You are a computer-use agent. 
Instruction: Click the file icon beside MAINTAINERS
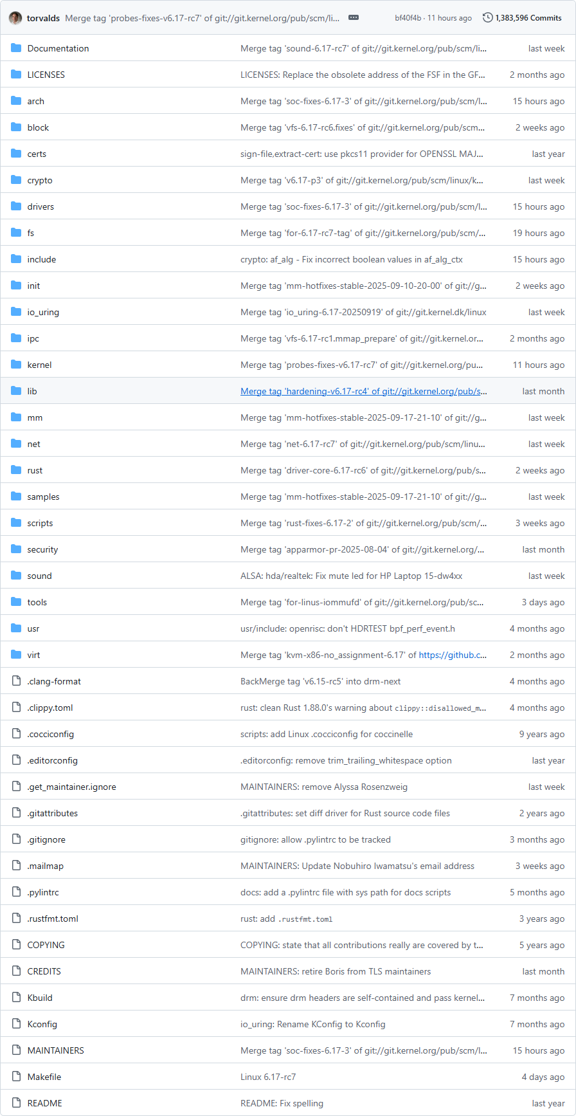point(16,1050)
